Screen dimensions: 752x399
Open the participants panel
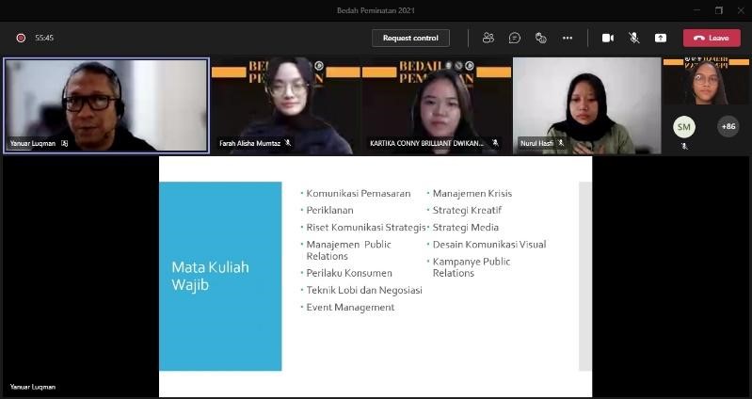pos(488,38)
